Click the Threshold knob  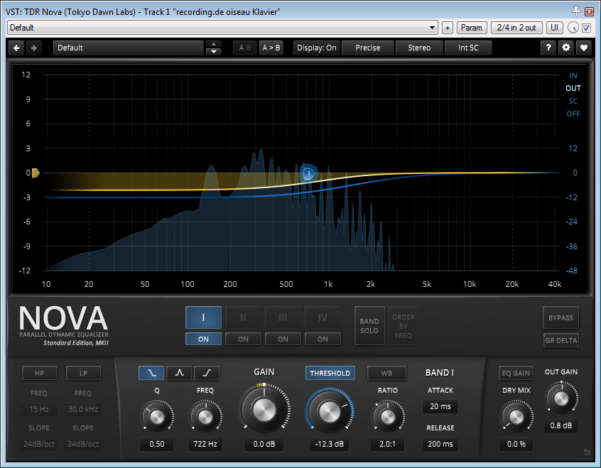tap(329, 411)
